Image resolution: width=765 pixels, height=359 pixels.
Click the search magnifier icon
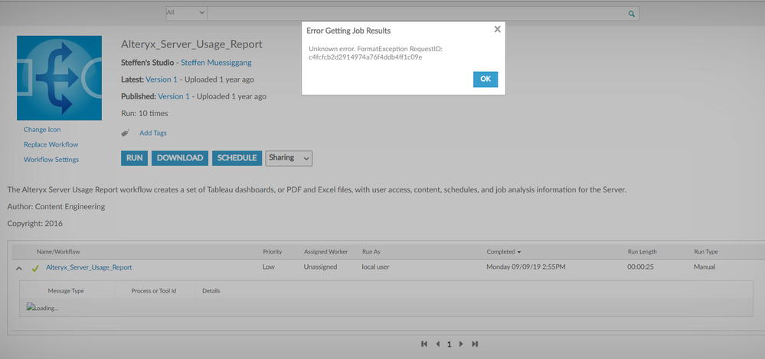coord(632,14)
